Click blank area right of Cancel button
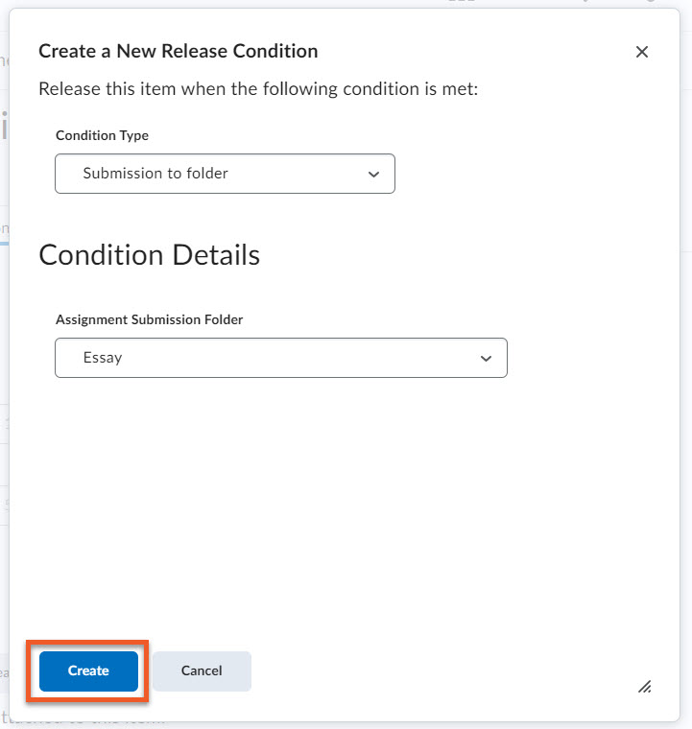 click(432, 670)
